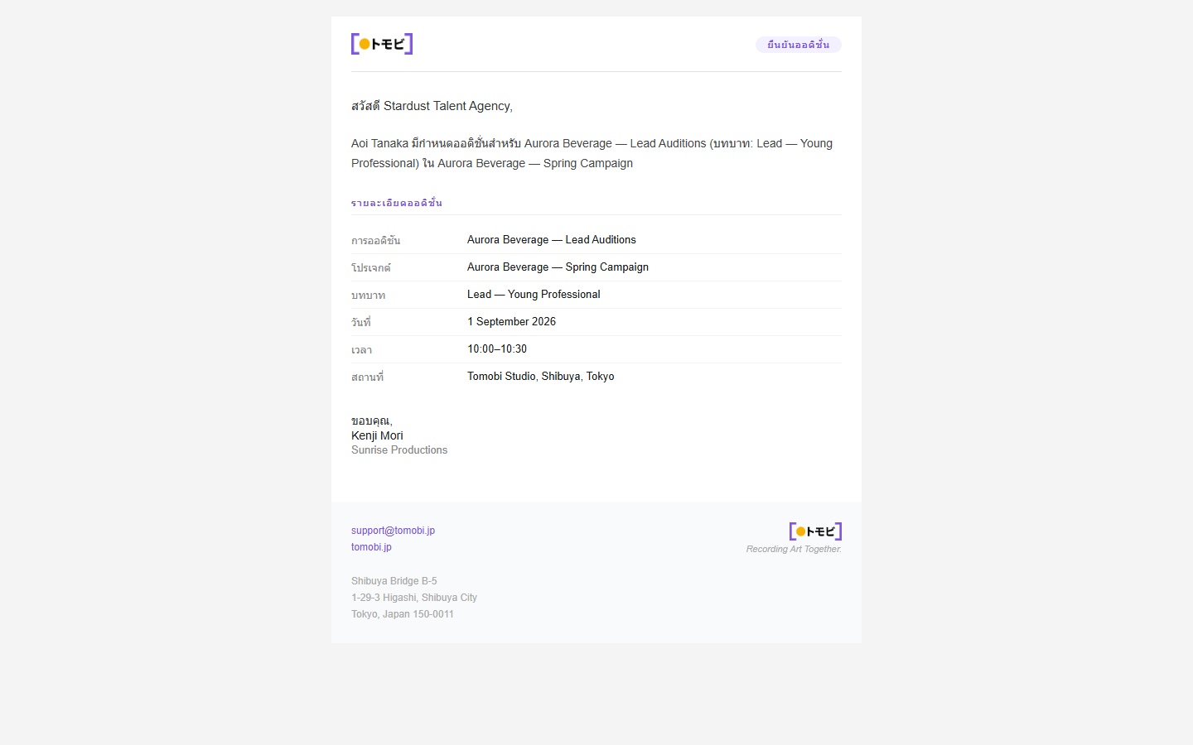Click the purple audition confirmation badge
Image resolution: width=1193 pixels, height=745 pixels.
pyautogui.click(x=798, y=45)
